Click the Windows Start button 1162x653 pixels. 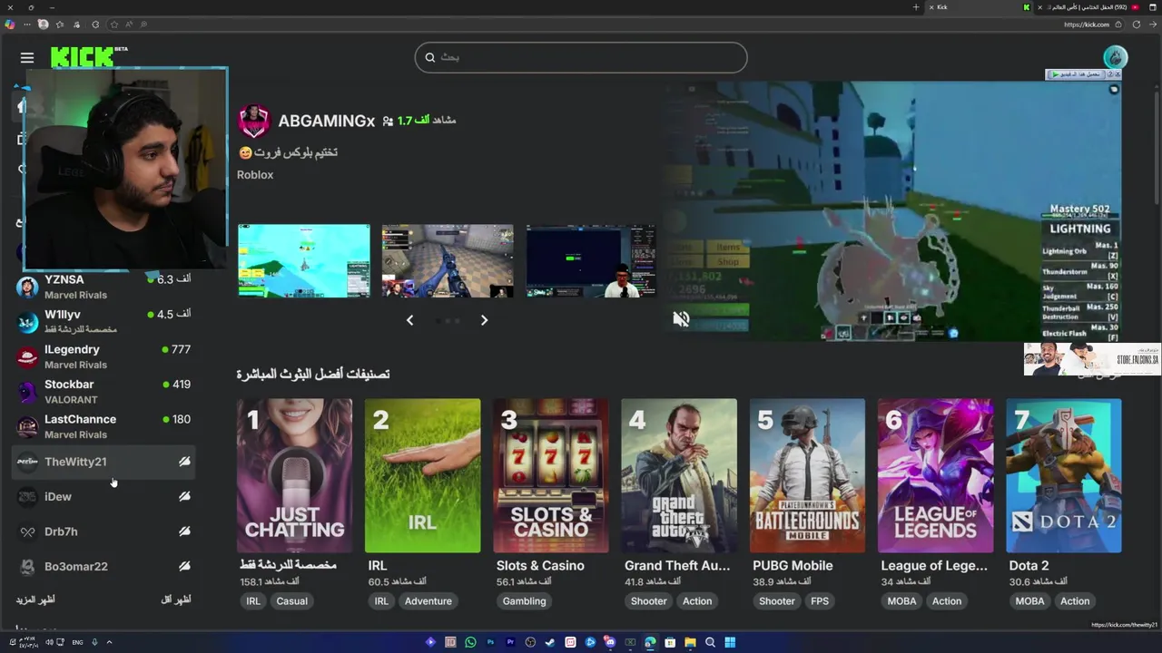[730, 642]
